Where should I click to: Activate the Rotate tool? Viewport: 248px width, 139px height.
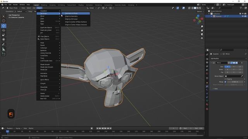[x=3, y=31]
